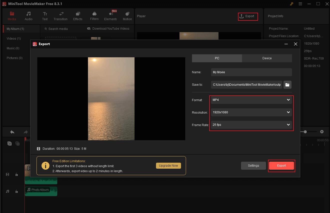330x213 pixels.
Task: Select the Elements panel icon
Action: point(110,14)
